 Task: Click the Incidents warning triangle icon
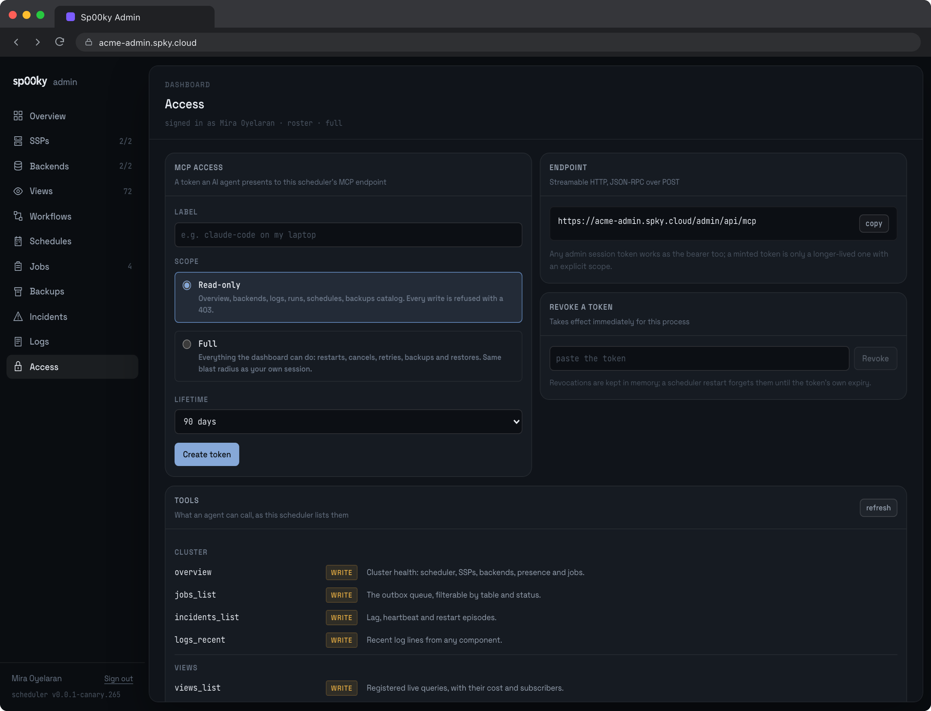point(18,317)
